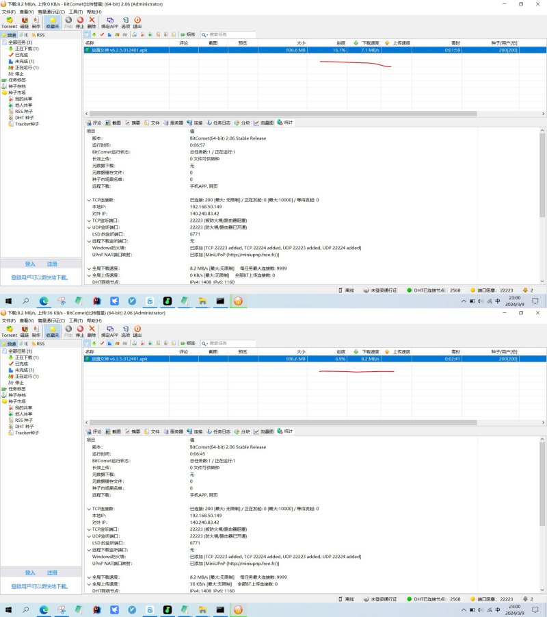Switch to 任务日志 tab in the 16.1% window
Viewport: 547px width, 617px height.
click(219, 123)
